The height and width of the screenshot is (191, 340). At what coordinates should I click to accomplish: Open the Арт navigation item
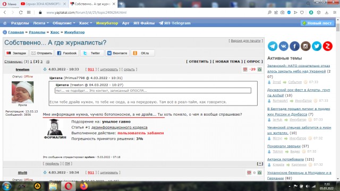pos(126,23)
